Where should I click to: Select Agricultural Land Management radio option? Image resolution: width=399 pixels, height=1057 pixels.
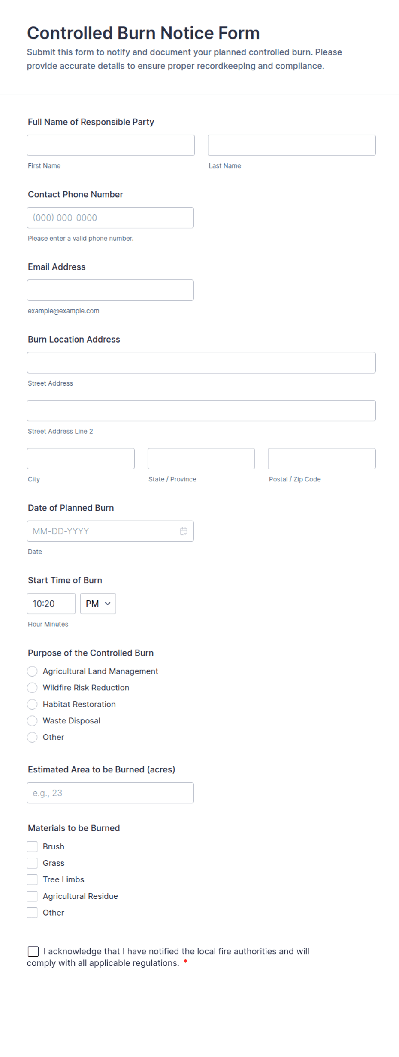pos(32,671)
